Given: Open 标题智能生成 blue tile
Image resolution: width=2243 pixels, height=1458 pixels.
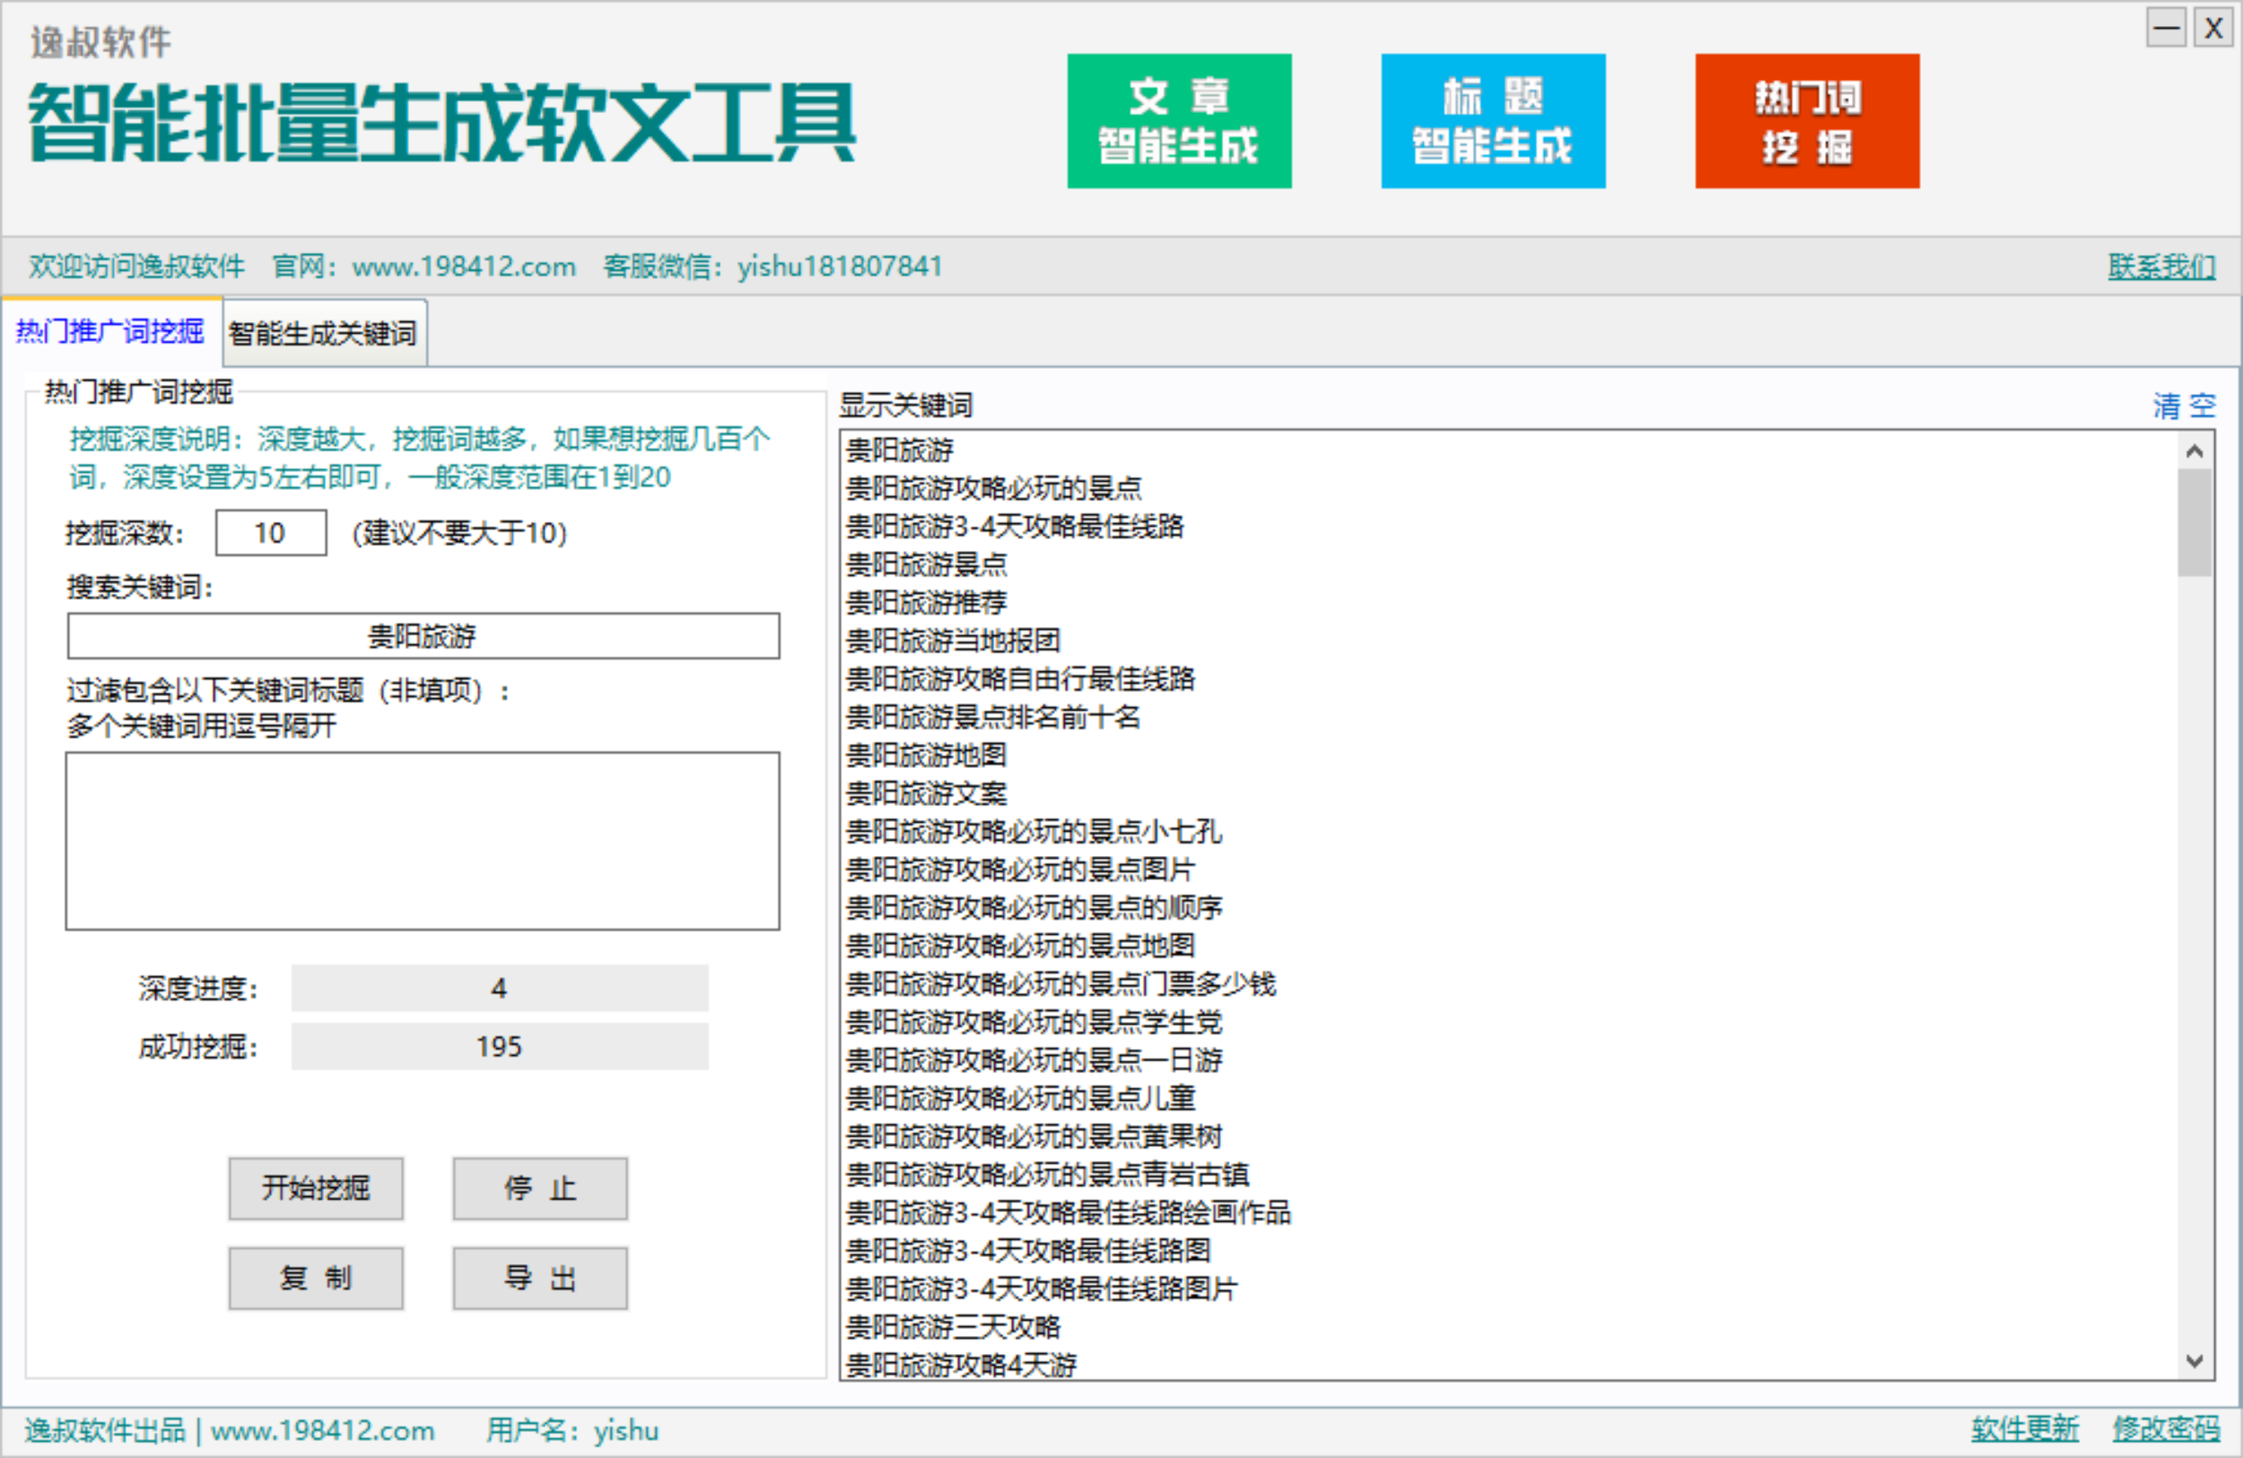Looking at the screenshot, I should tap(1493, 120).
